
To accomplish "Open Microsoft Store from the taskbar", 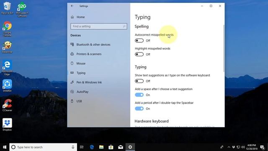I will pyautogui.click(x=111, y=147).
